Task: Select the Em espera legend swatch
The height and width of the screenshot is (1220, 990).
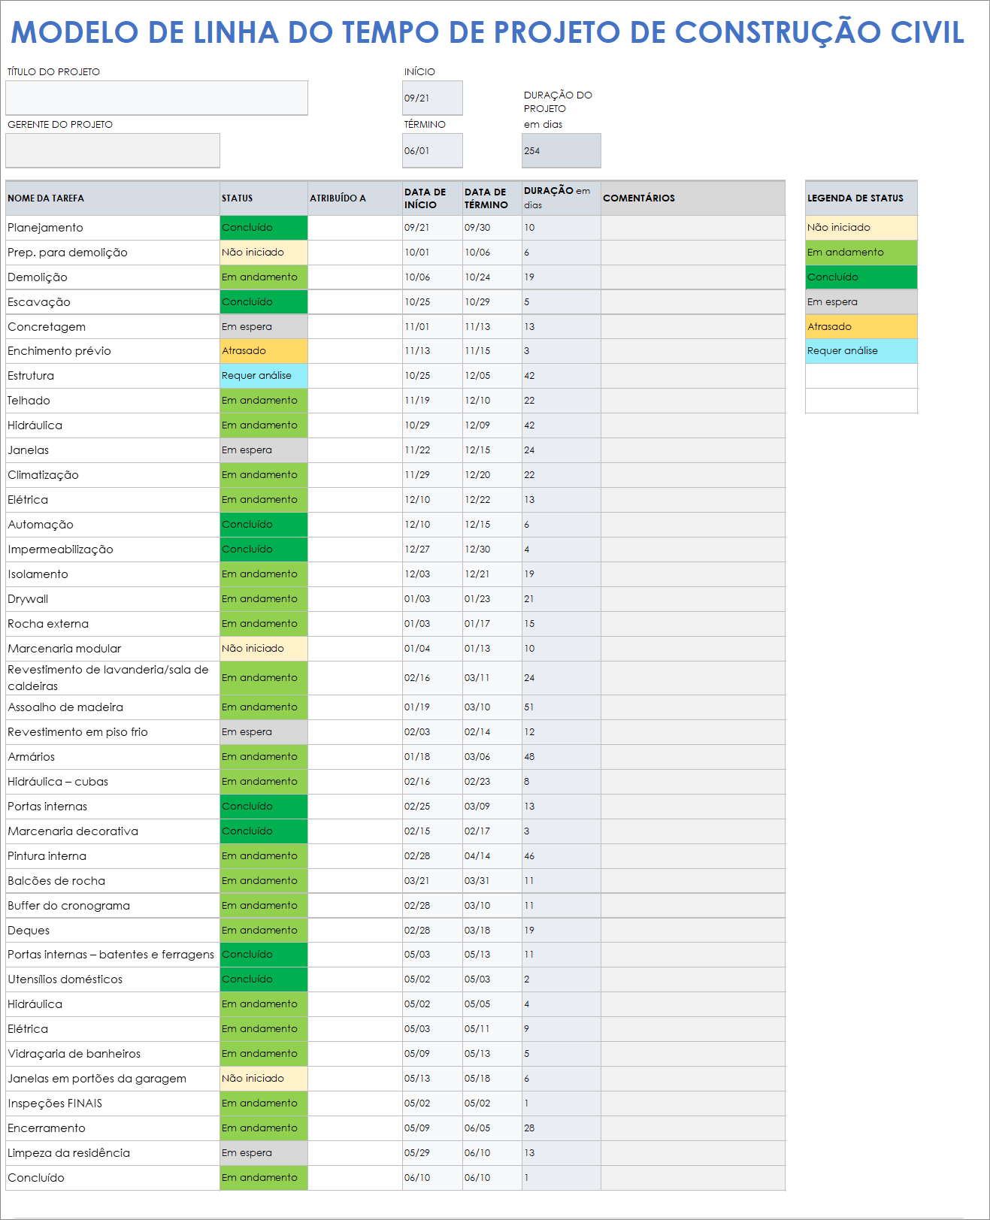Action: 861,302
